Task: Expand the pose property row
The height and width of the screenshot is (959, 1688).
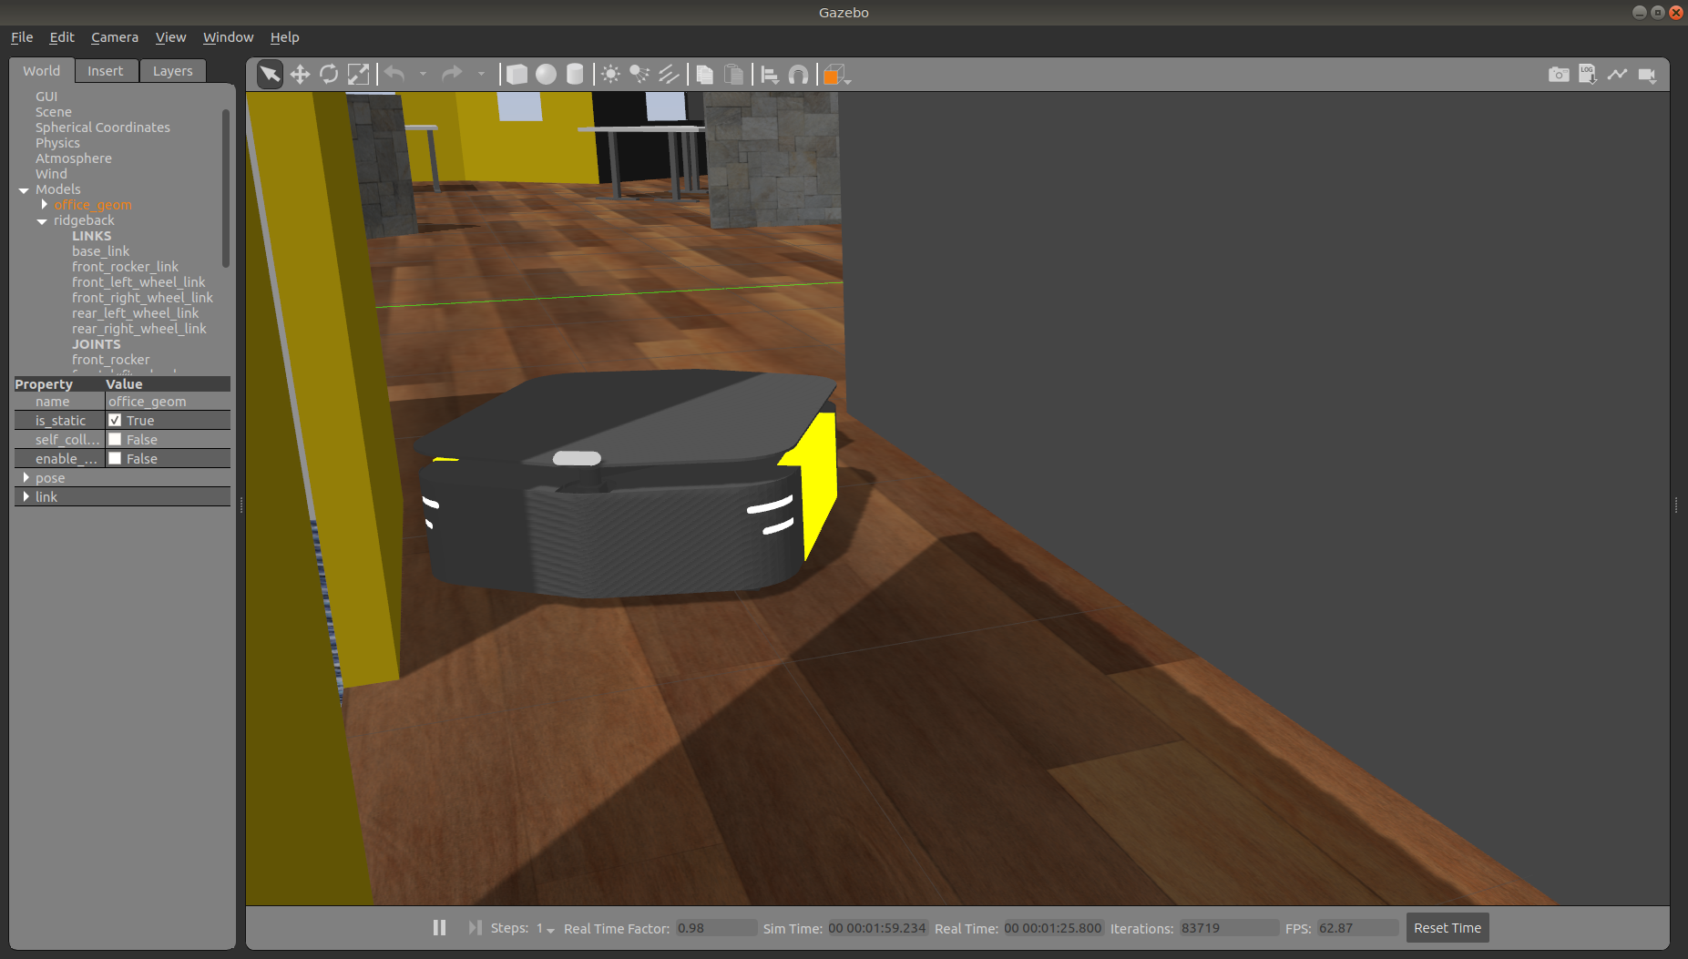Action: coord(26,478)
